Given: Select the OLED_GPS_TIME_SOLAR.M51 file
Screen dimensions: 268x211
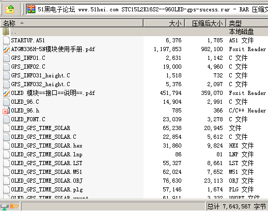Looking at the screenshot, I should click(46, 172).
